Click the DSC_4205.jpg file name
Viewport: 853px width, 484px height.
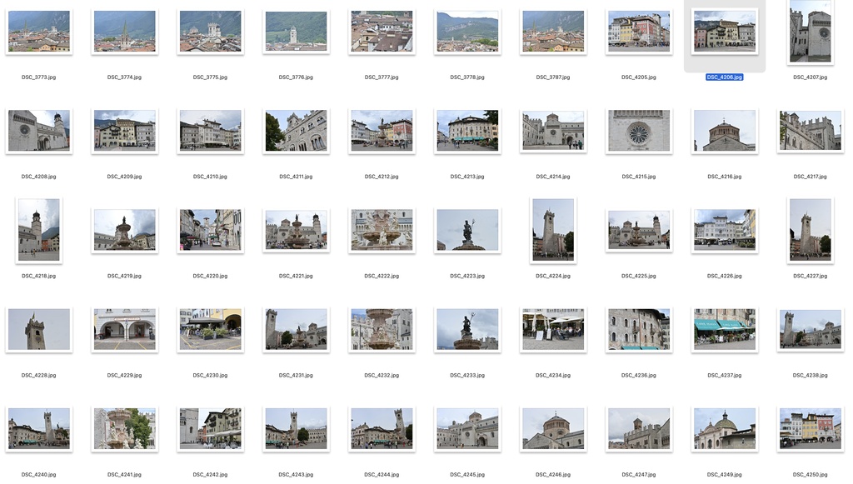[639, 77]
